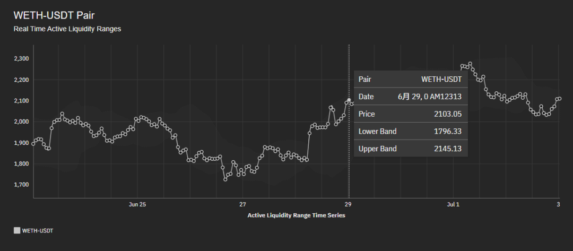
Task: Click the Jun 25 x-axis tick label
Action: coord(137,205)
